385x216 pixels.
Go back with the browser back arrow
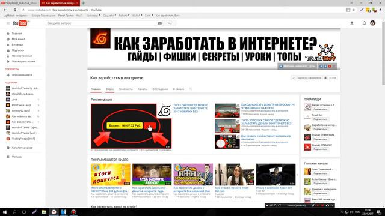pyautogui.click(x=5, y=10)
